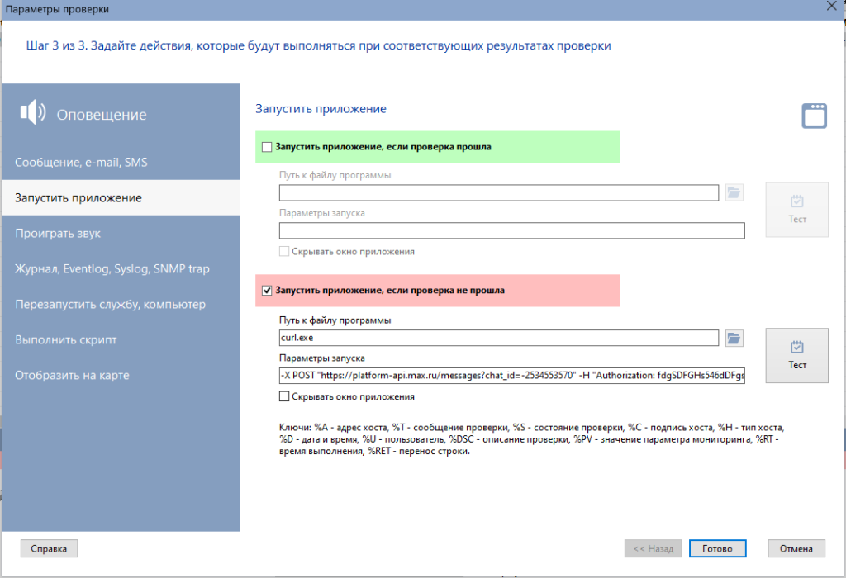This screenshot has width=846, height=578.
Task: Click folder icon next to curl.exe field
Action: (x=734, y=338)
